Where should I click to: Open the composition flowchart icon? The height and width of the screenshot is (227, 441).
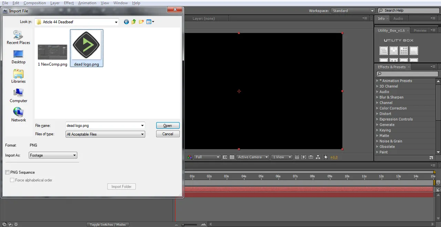(x=318, y=157)
